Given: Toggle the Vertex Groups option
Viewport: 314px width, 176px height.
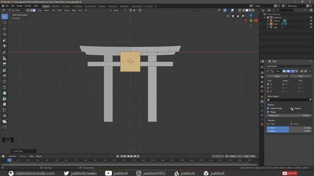Looking at the screenshot, I should [x=268, y=109].
